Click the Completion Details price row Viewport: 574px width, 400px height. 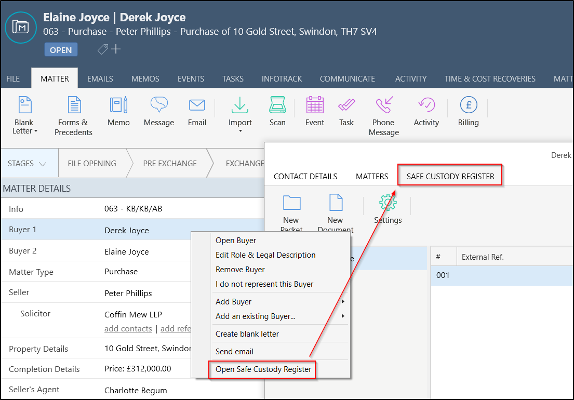coord(96,369)
